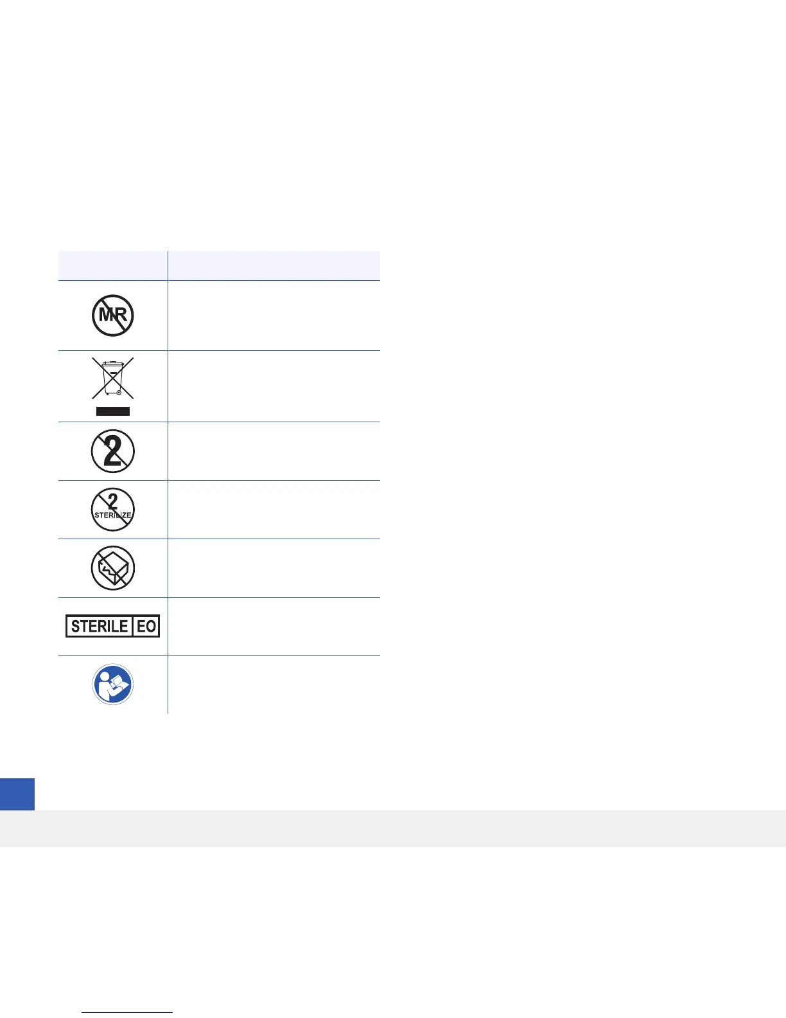Click the gray footer bar

click(393, 828)
